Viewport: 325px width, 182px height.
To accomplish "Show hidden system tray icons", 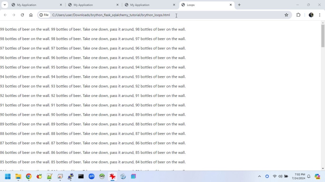I will [259, 176].
